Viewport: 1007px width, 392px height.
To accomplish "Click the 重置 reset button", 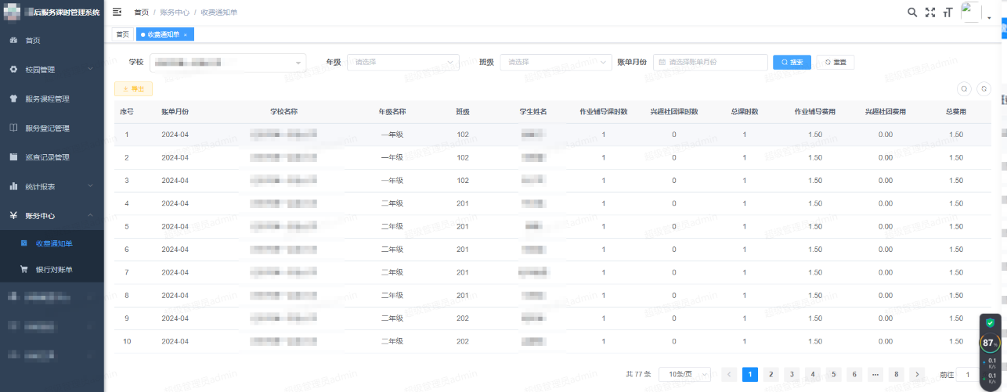I will 835,62.
